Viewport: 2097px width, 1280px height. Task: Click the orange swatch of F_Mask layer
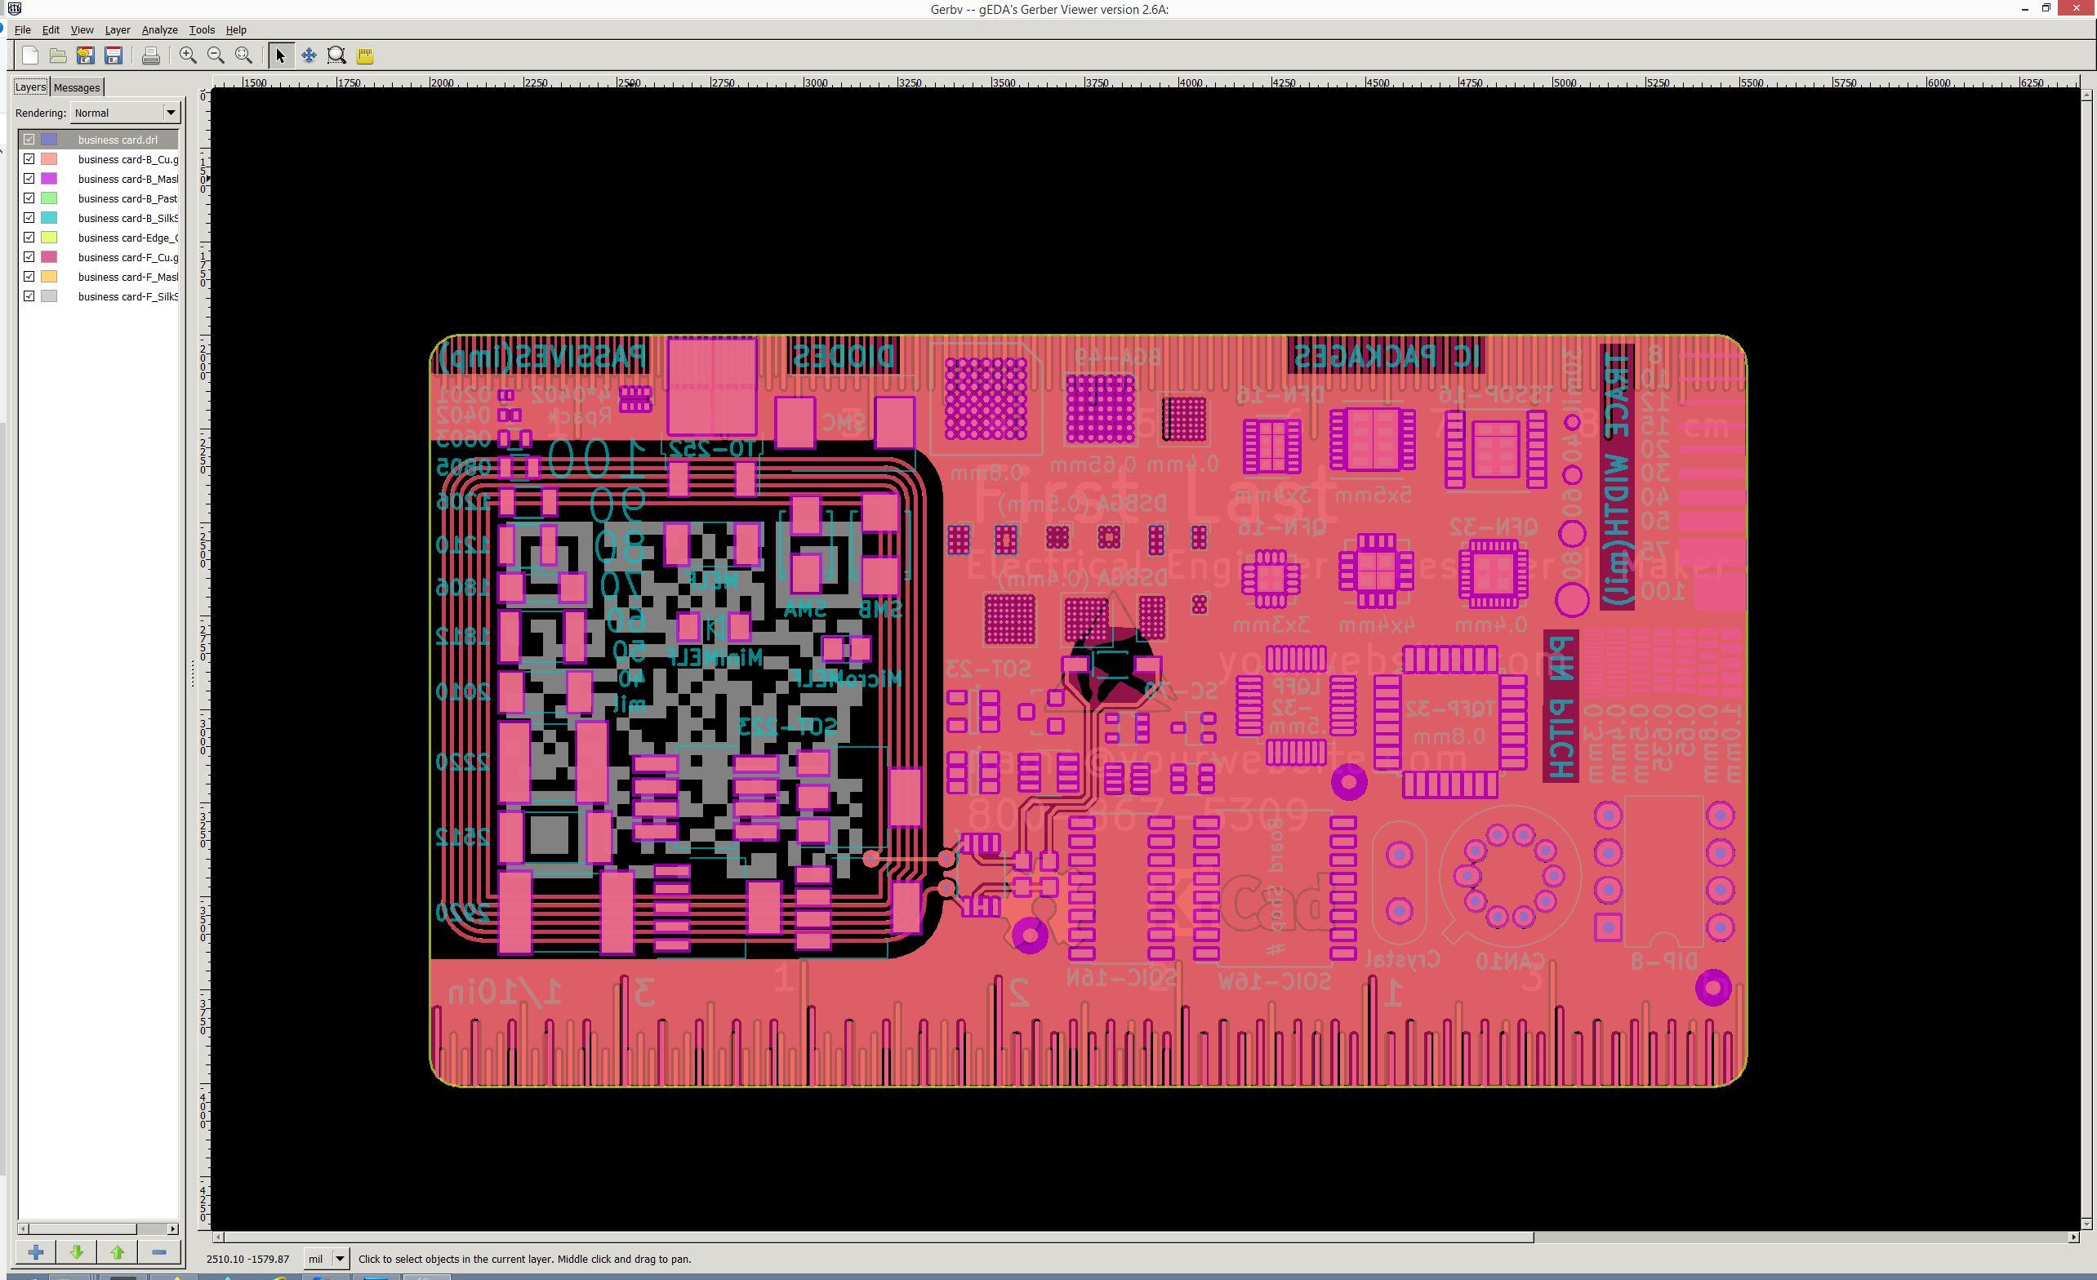(49, 277)
